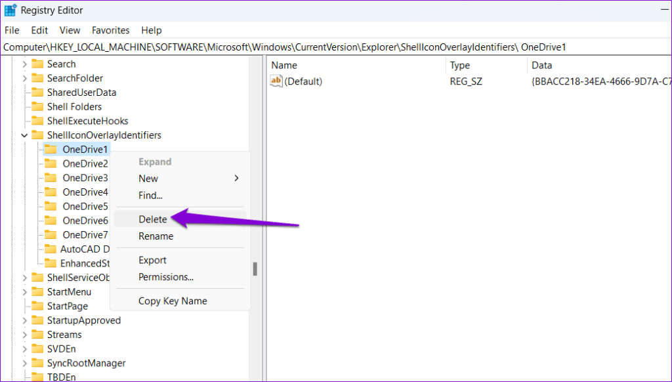Click the (Default) string value icon
The width and height of the screenshot is (672, 382).
(276, 81)
